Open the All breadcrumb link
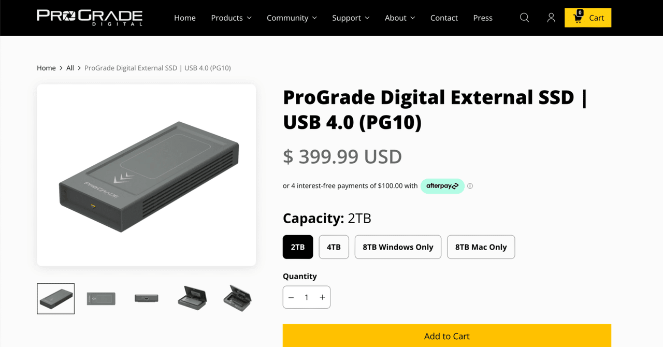 point(70,68)
